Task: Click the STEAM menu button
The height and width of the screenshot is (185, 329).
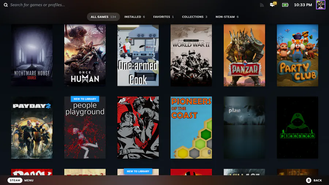Action: (x=15, y=180)
